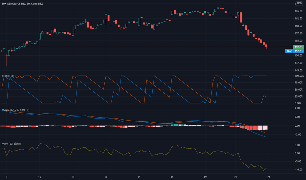Click date 15 on the time axis
Image resolution: width=306 pixels, height=180 pixels.
coord(139,177)
